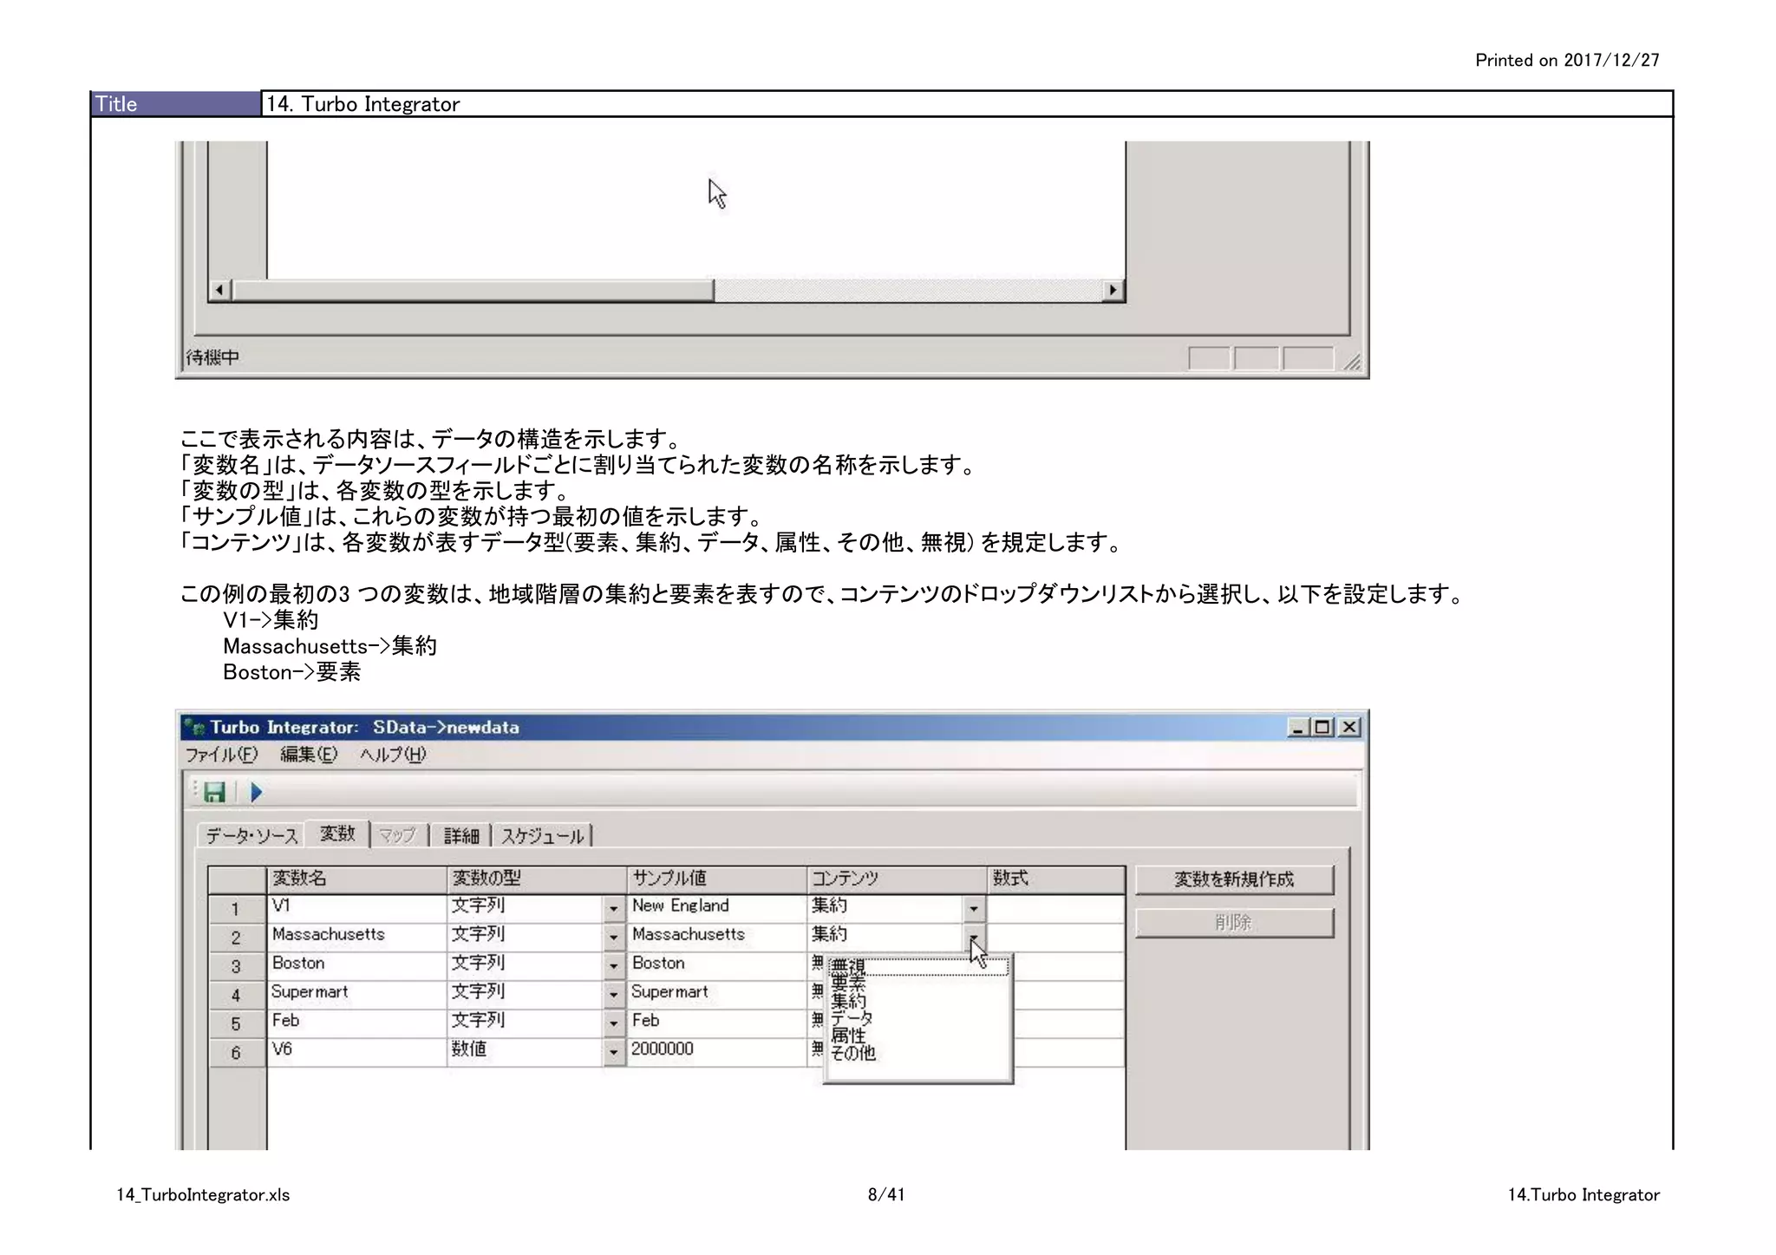Image resolution: width=1776 pixels, height=1255 pixels.
Task: Open the ヘルプ(H) menu
Action: pos(393,755)
